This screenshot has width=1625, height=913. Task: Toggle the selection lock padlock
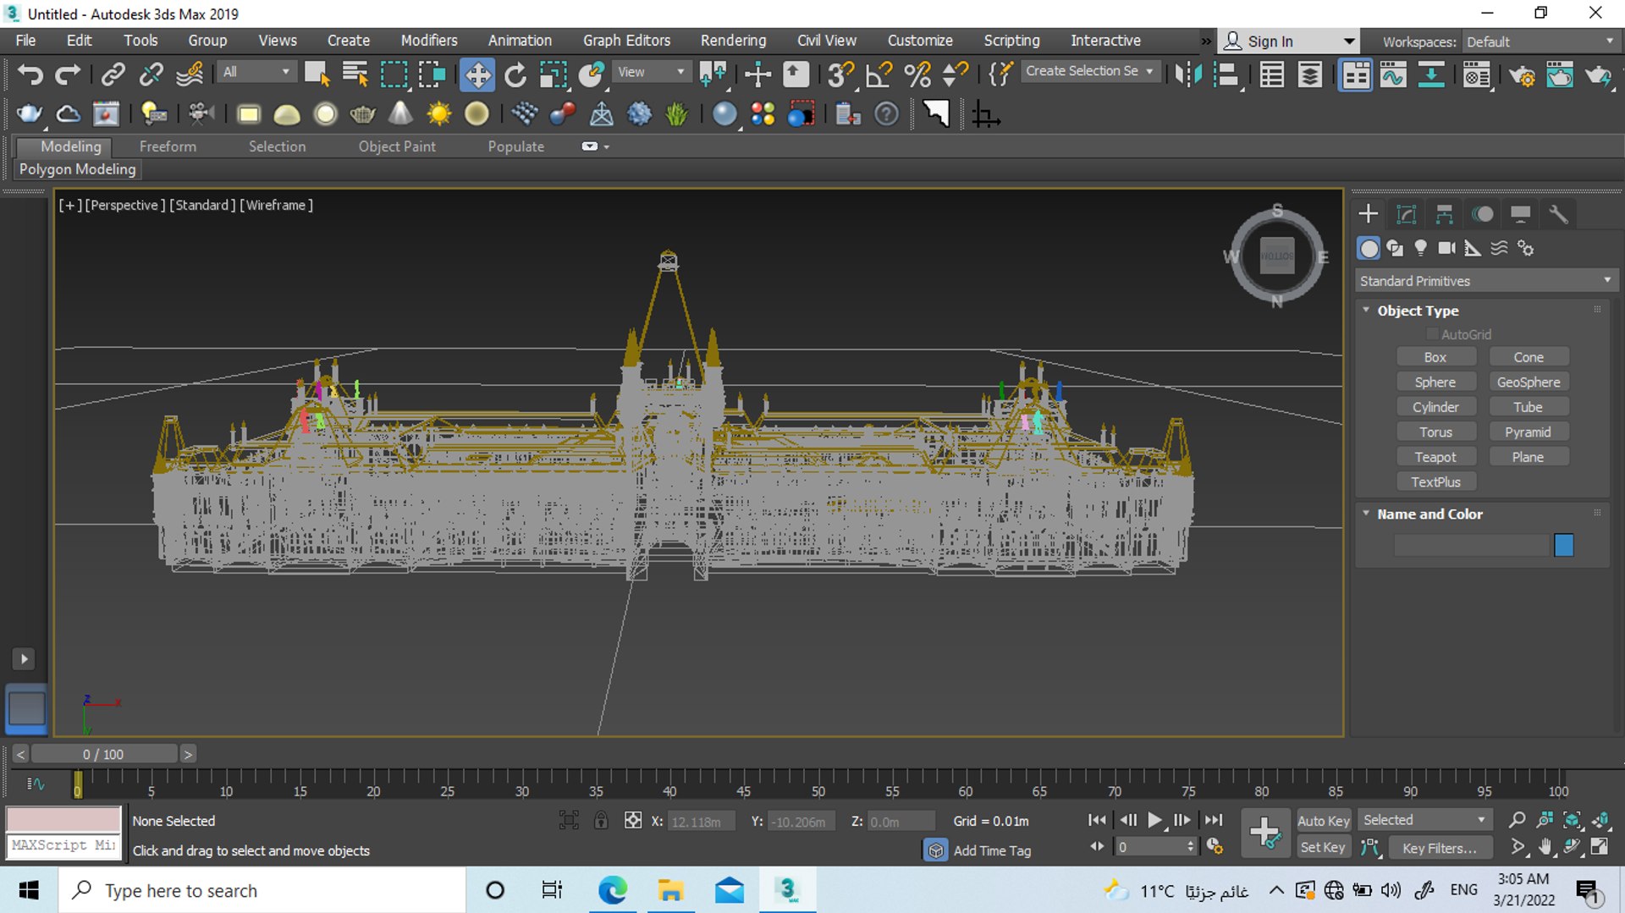coord(601,820)
